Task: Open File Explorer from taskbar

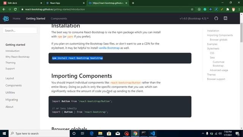Action: point(100,134)
